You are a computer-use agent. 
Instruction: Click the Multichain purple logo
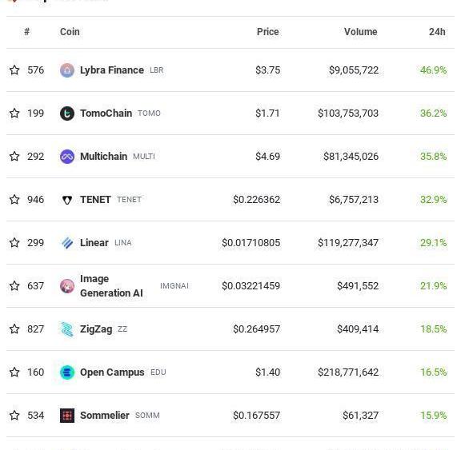tap(67, 157)
